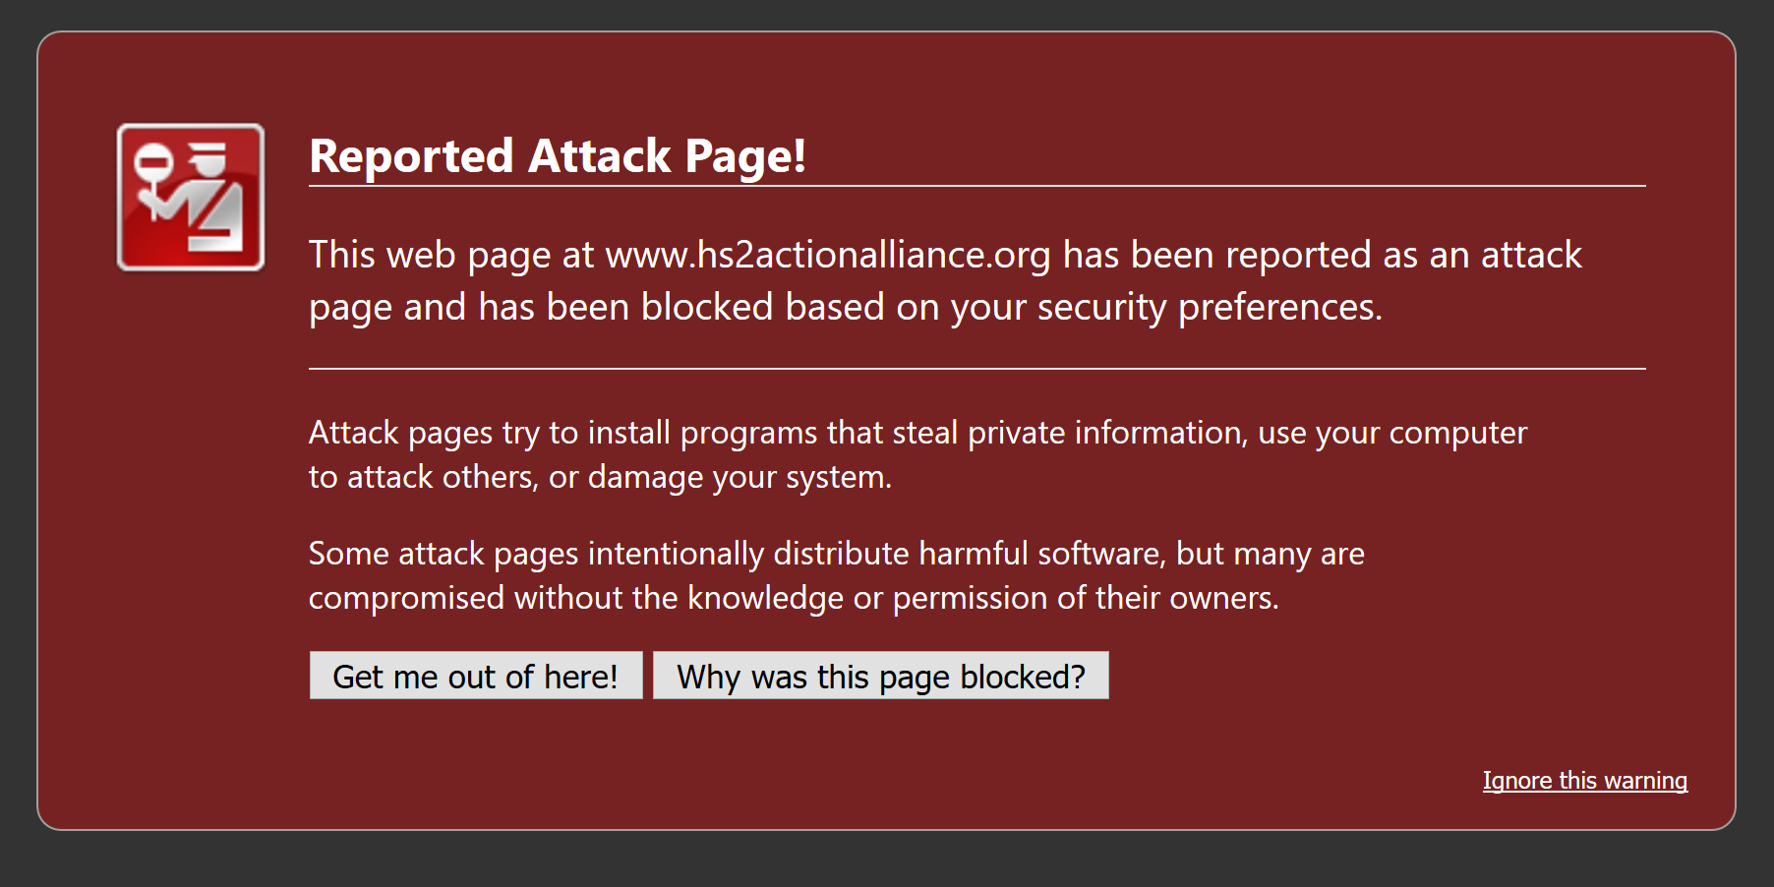Click the words "use your computer"
This screenshot has width=1774, height=887.
(x=1392, y=433)
